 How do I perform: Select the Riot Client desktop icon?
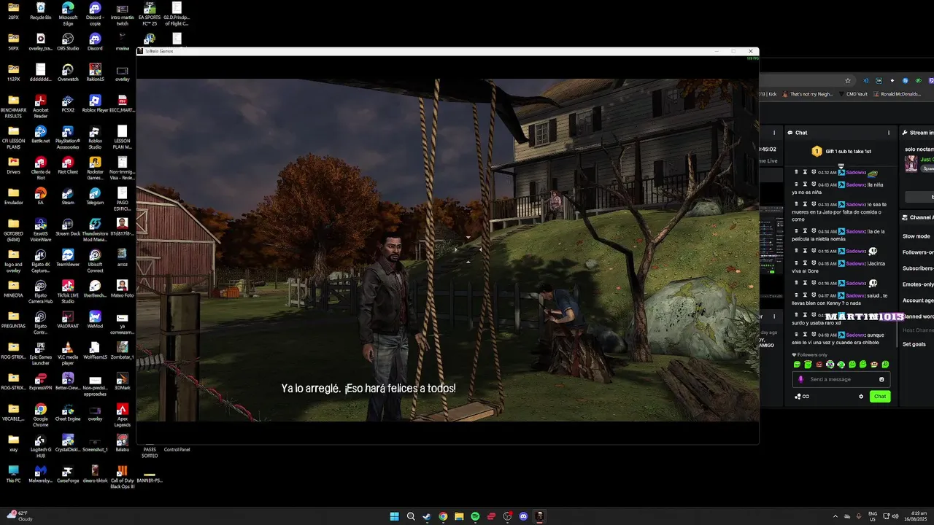pos(68,165)
